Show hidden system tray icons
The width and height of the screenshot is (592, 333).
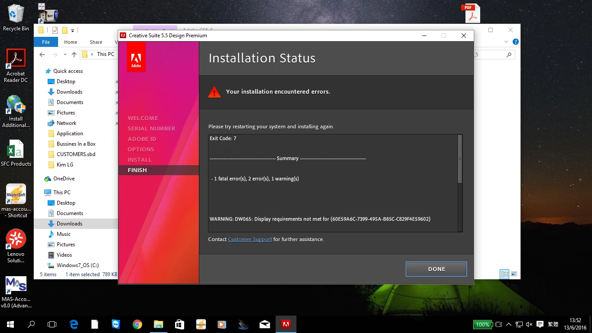click(509, 324)
